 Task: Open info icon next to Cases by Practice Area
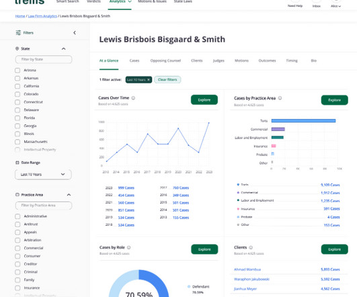[280, 98]
